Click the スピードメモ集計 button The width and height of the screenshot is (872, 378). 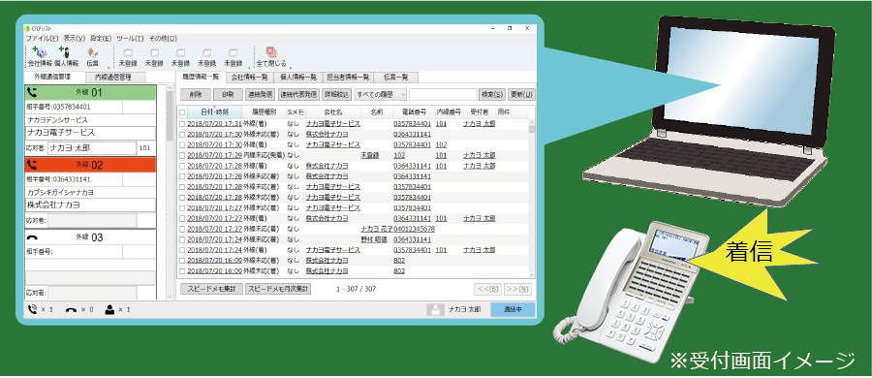click(x=211, y=289)
